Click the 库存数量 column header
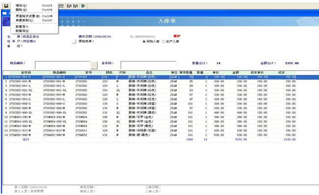This screenshot has height=195, width=319. 186,73
